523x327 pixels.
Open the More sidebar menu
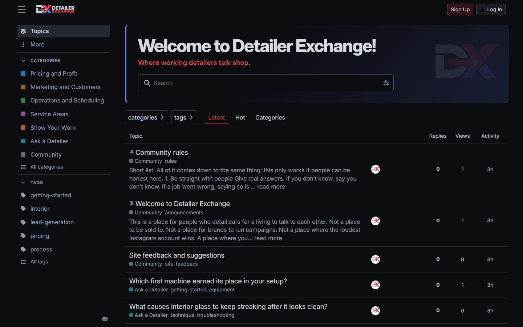[x=64, y=45]
